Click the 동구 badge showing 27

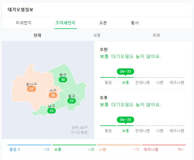click(x=72, y=101)
